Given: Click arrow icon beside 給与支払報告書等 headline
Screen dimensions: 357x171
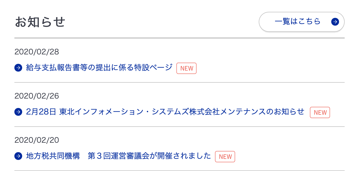Looking at the screenshot, I should (18, 68).
